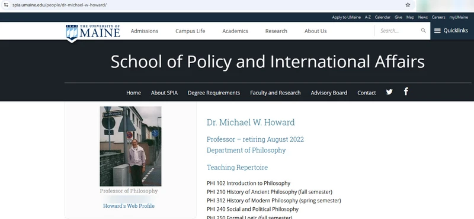
Task: Click School of Policy and International Affairs heading
Action: (268, 62)
